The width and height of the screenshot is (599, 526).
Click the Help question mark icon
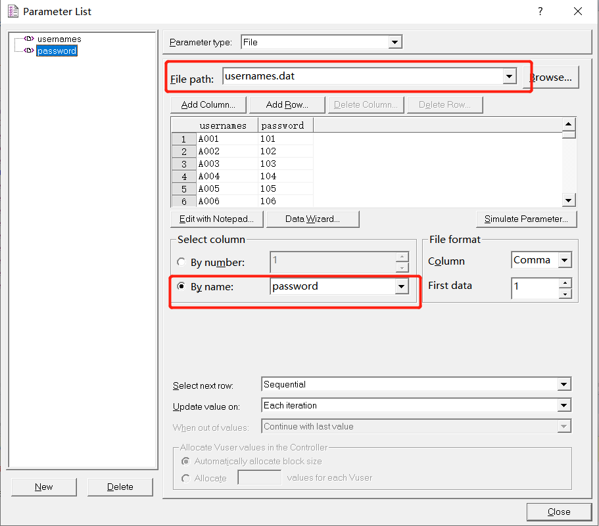pyautogui.click(x=540, y=11)
